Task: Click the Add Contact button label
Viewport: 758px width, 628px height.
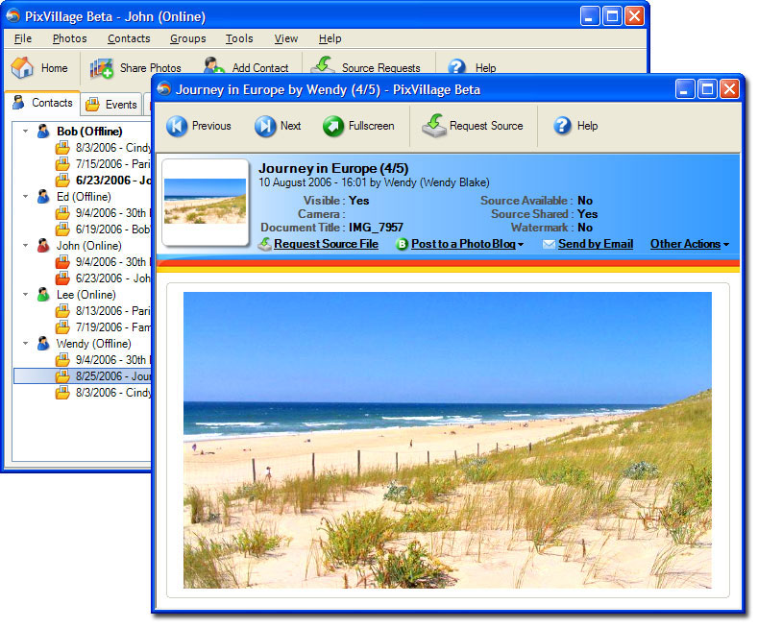Action: (x=260, y=68)
